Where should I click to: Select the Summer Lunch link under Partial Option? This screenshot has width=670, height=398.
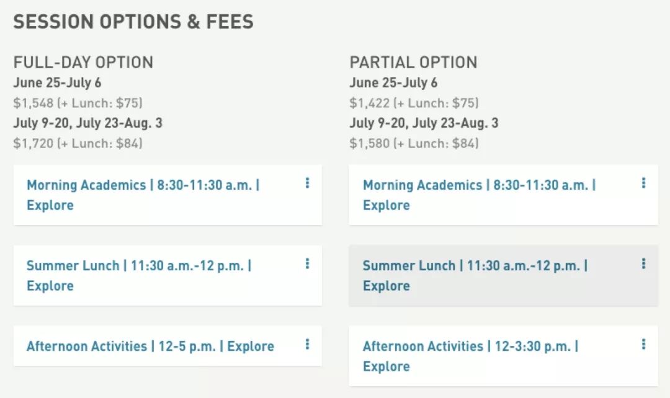click(475, 275)
